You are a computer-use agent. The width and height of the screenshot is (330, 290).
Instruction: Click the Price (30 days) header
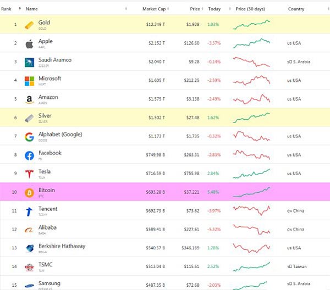tap(250, 9)
